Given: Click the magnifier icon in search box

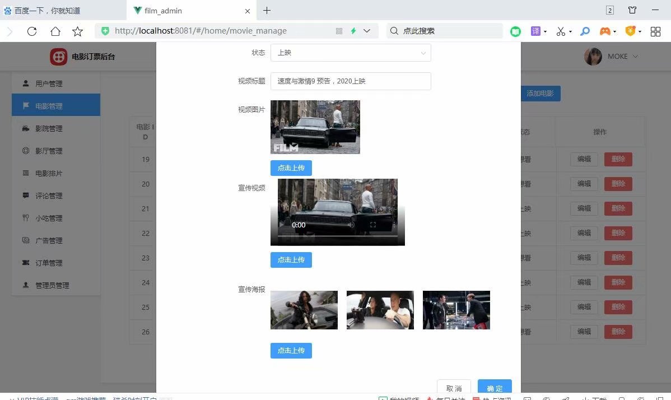Looking at the screenshot, I should 394,31.
